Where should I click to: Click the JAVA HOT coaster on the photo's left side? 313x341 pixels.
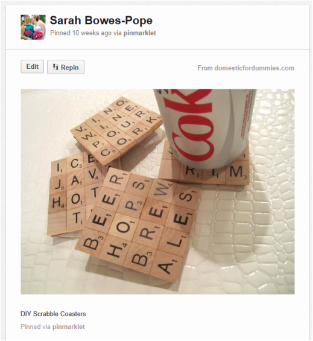click(x=72, y=194)
